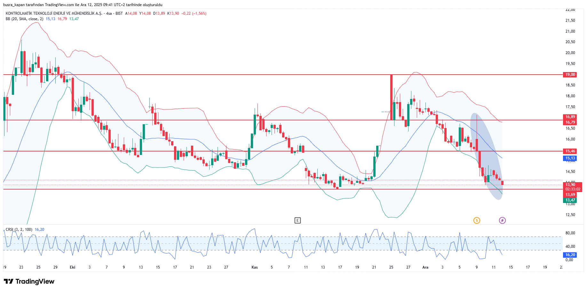The image size is (587, 291).
Task: Click the 15,46 horizontal line price label
Action: point(570,151)
